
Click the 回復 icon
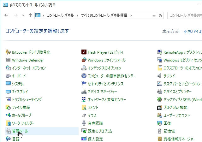(160, 123)
